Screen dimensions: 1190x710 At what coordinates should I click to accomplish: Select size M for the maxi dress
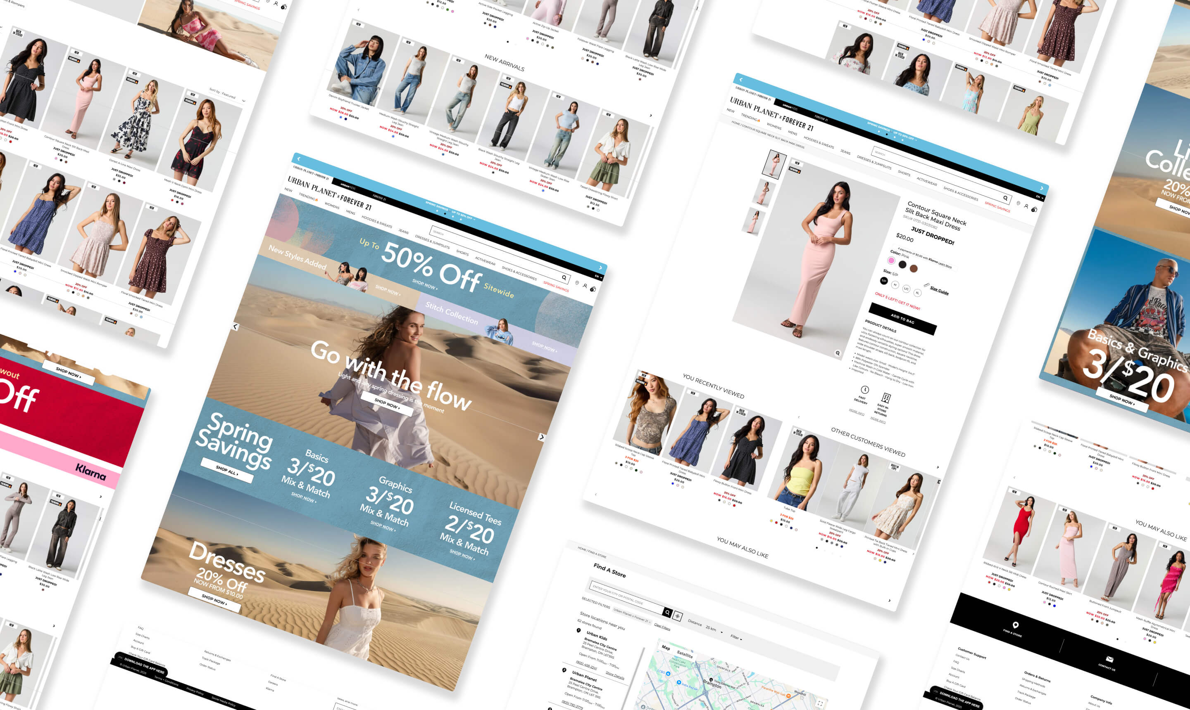[x=895, y=285]
